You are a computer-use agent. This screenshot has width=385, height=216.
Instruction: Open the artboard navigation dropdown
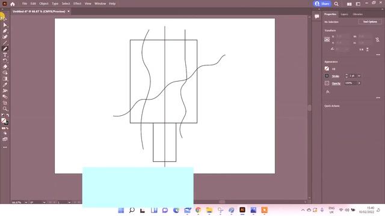pyautogui.click(x=69, y=202)
